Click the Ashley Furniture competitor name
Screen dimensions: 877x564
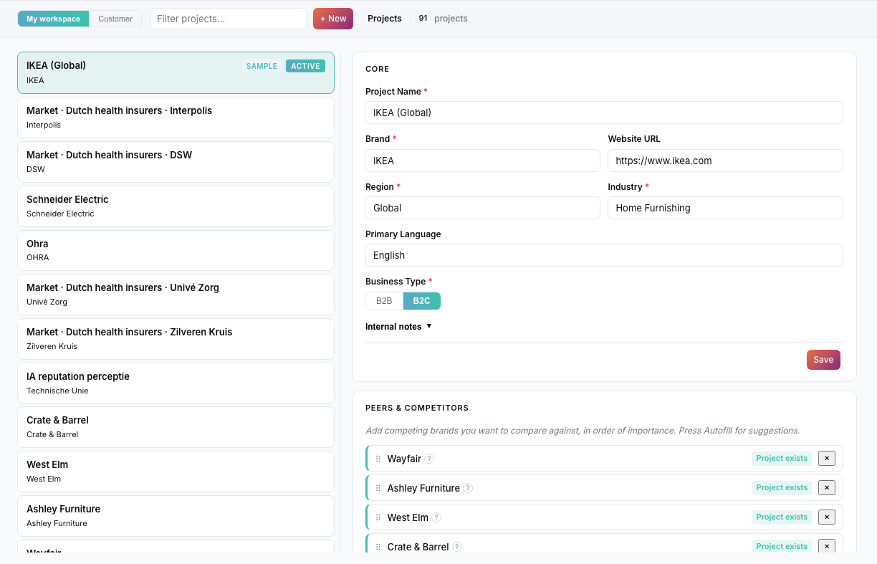tap(423, 488)
